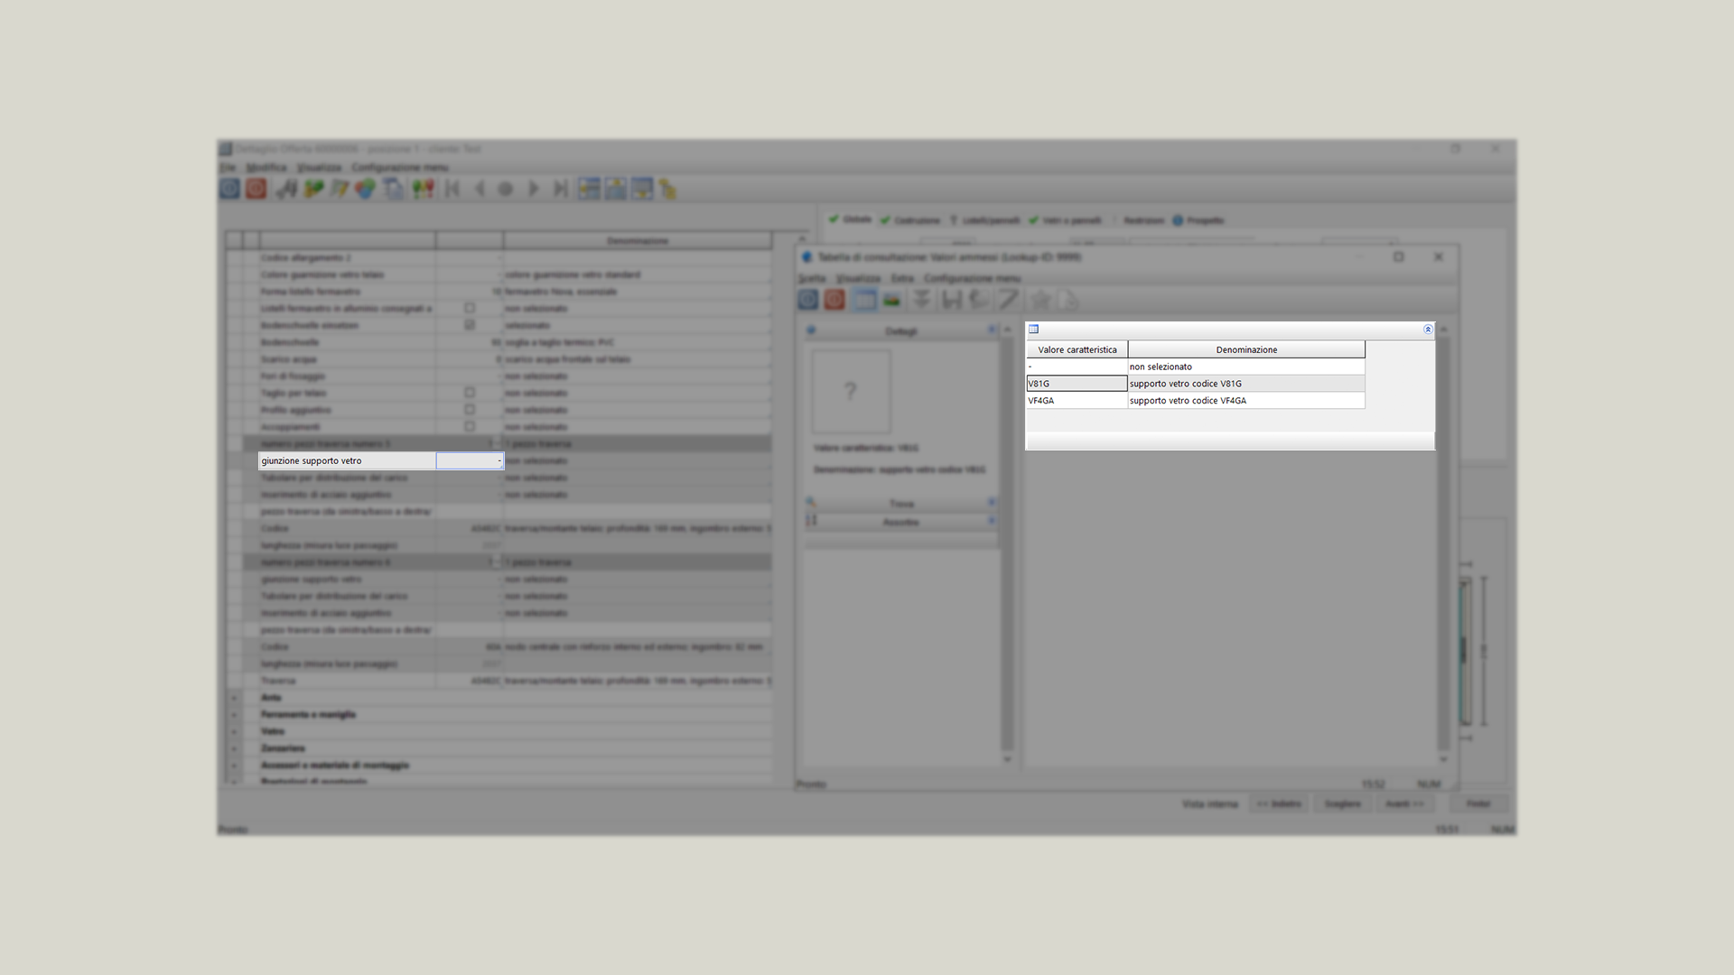Click the 'giunzione supporto vetro' value field
The width and height of the screenshot is (1734, 975).
pos(470,460)
